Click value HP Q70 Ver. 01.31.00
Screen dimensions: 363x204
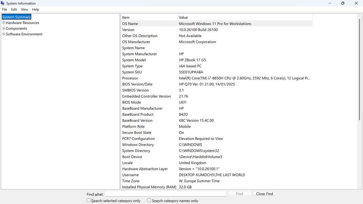pos(207,84)
